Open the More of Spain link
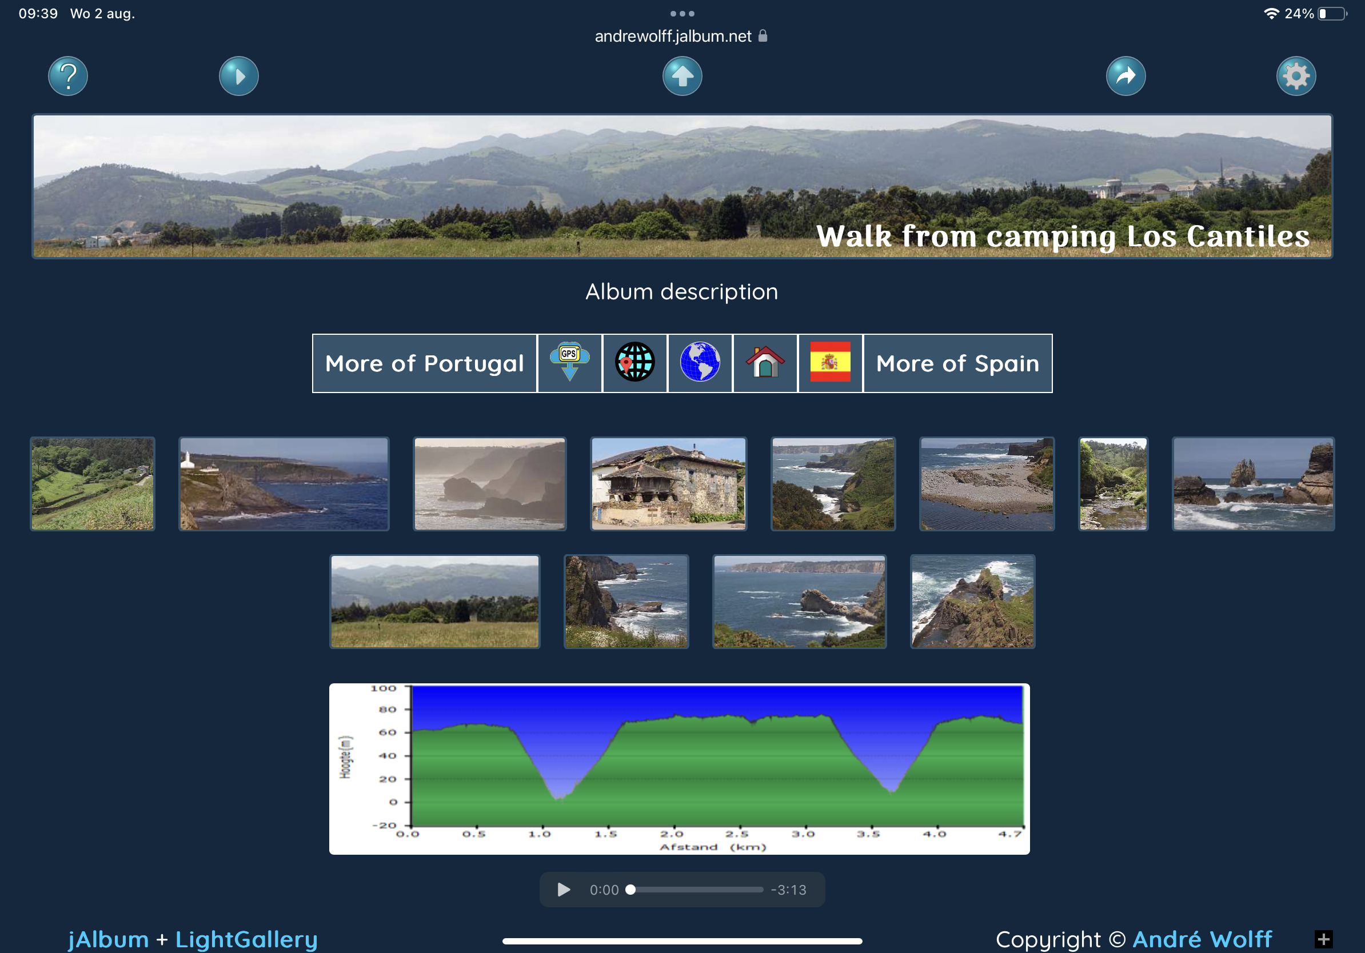 coord(957,363)
